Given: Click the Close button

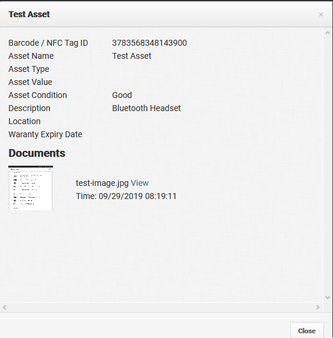Looking at the screenshot, I should 307,330.
